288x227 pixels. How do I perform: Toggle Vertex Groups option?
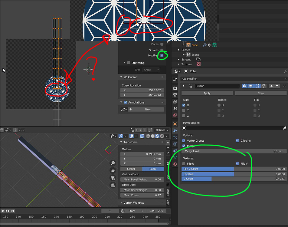184,141
